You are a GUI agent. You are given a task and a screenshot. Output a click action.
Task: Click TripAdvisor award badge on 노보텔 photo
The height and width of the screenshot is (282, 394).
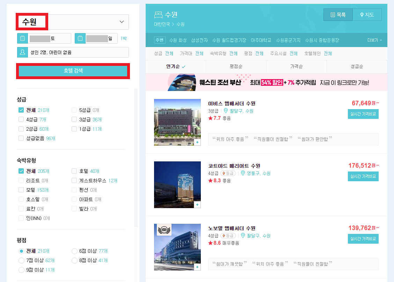pos(164,230)
